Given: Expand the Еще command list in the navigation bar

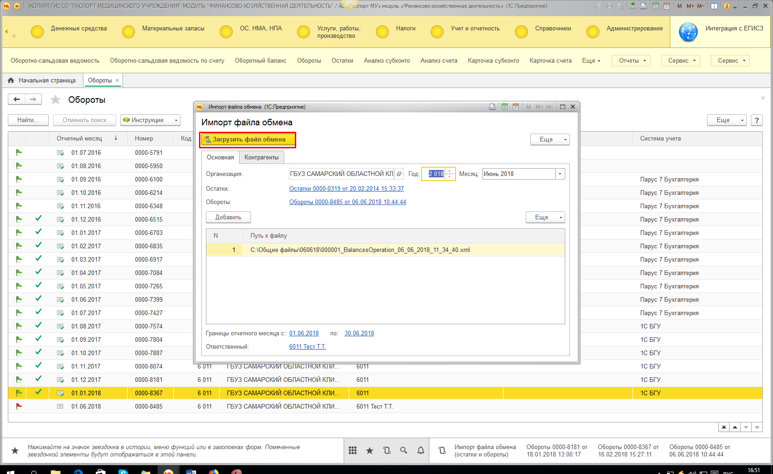Looking at the screenshot, I should (591, 61).
